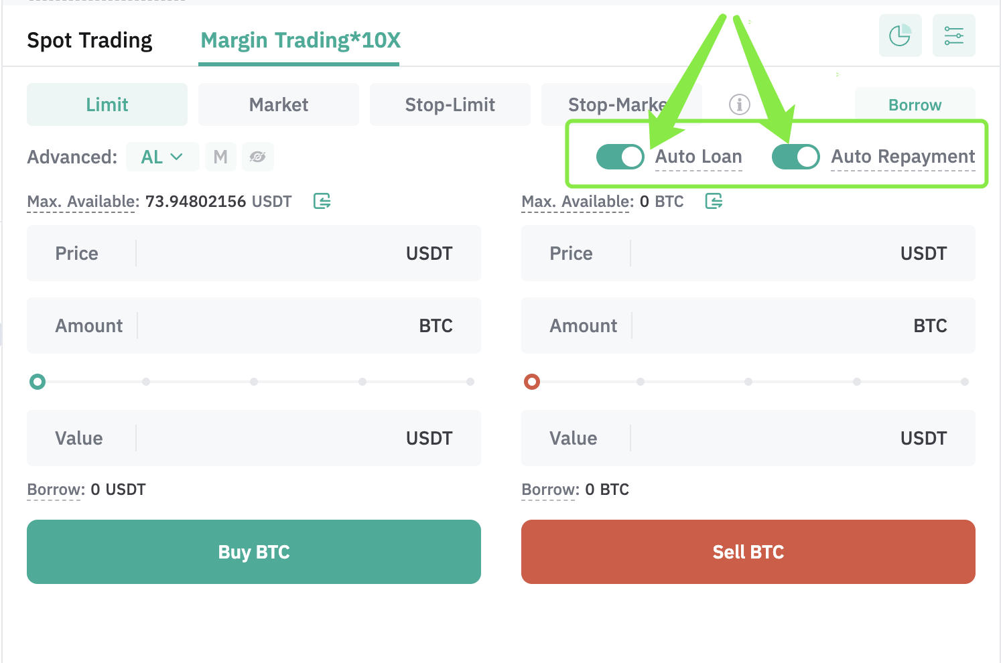Screen dimensions: 1001x663
Task: Click the info icon beside Stop-Market
Action: click(739, 104)
